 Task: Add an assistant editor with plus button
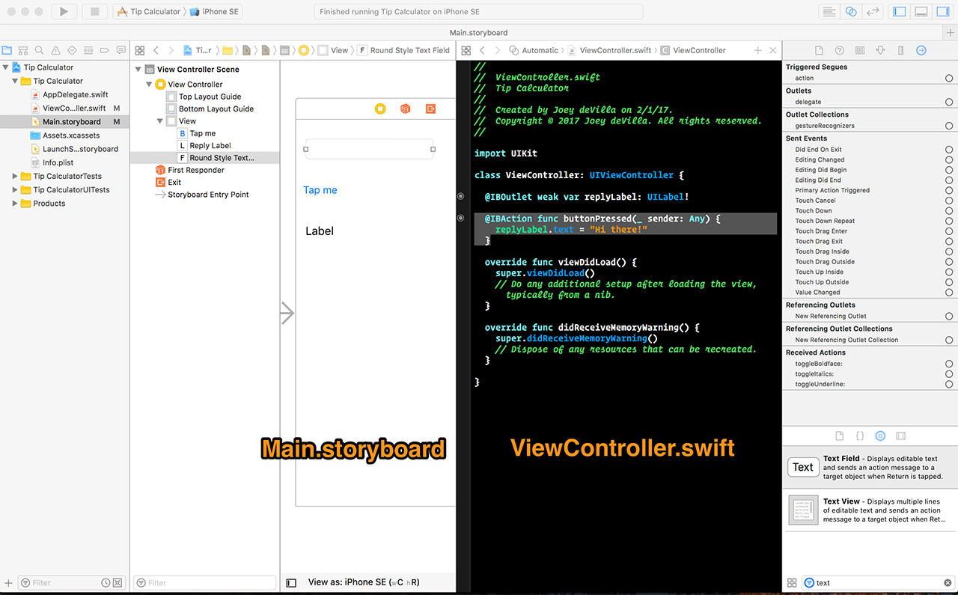click(757, 50)
